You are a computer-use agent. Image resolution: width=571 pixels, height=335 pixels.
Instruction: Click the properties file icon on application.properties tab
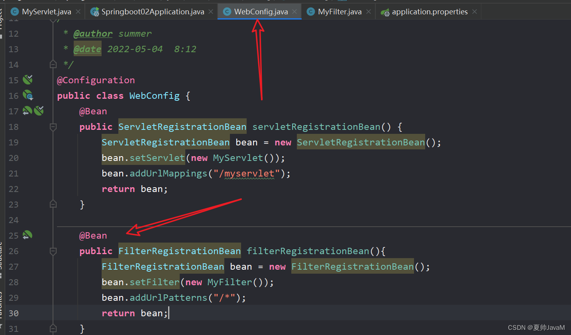point(385,12)
